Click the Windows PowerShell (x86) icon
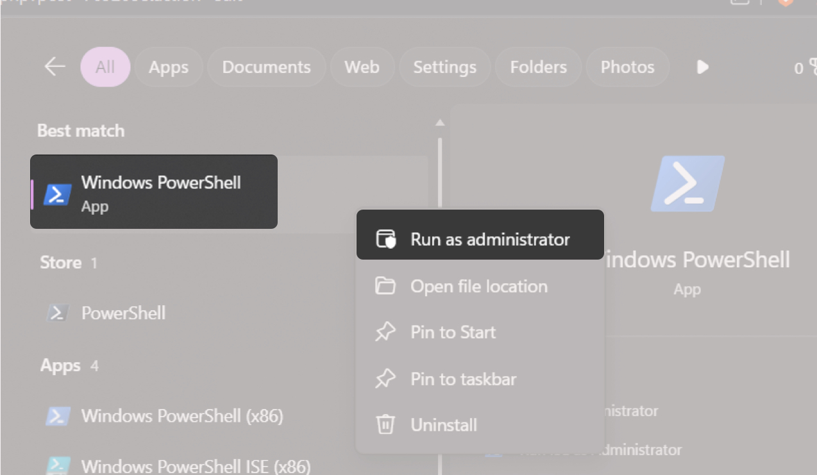The width and height of the screenshot is (817, 475). click(x=58, y=416)
